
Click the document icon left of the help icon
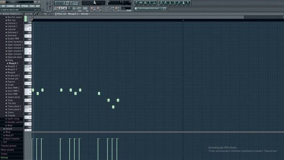coord(183,3)
